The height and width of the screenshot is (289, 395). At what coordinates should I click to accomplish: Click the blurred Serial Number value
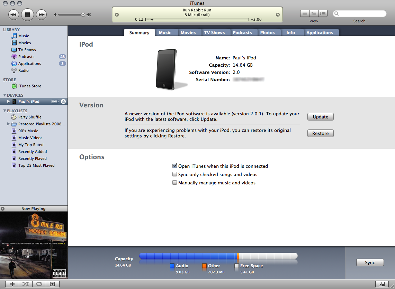(248, 79)
